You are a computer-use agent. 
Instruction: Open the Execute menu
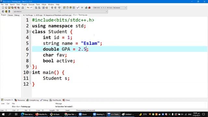point(32,5)
